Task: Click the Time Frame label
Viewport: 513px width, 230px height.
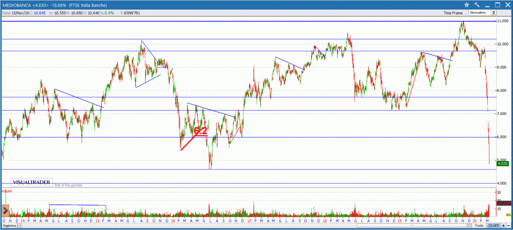Action: [x=453, y=12]
